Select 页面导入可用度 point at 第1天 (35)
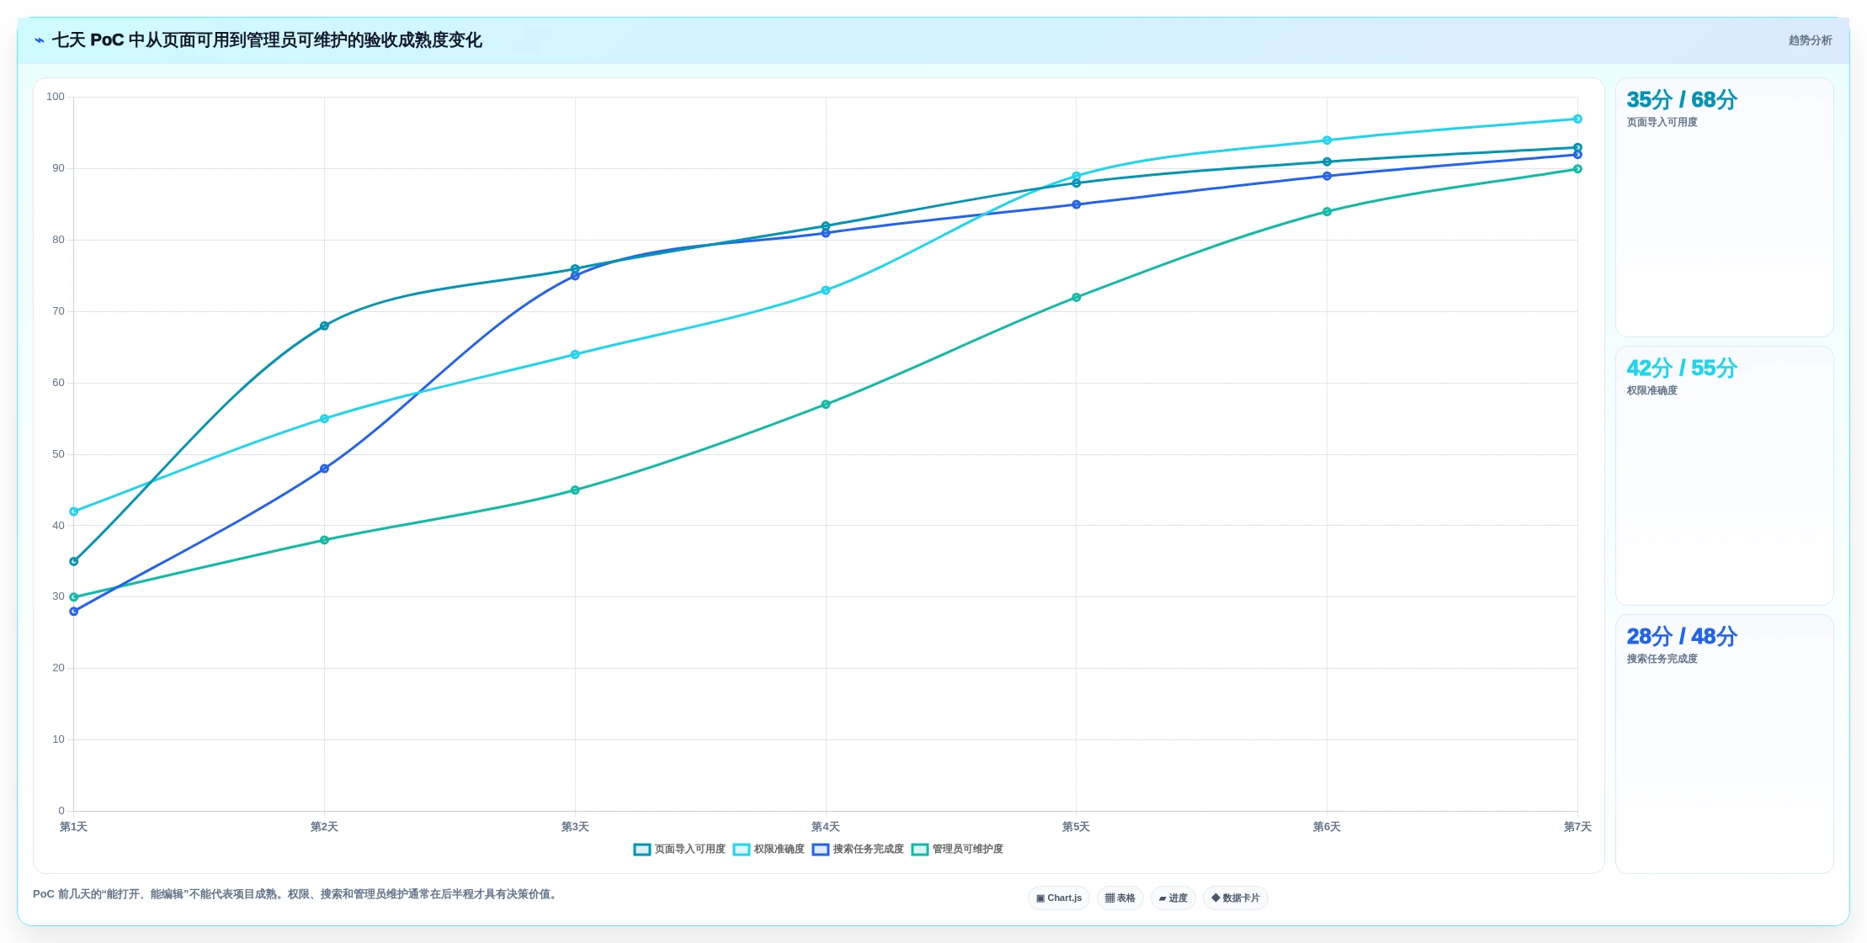The height and width of the screenshot is (943, 1867). (x=74, y=561)
